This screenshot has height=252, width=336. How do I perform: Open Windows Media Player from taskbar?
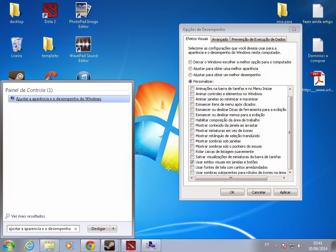pos(70,245)
